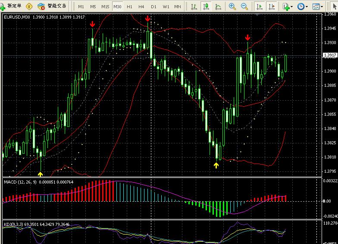
Task: Open the chart templates dropdown
Action: click(x=318, y=6)
